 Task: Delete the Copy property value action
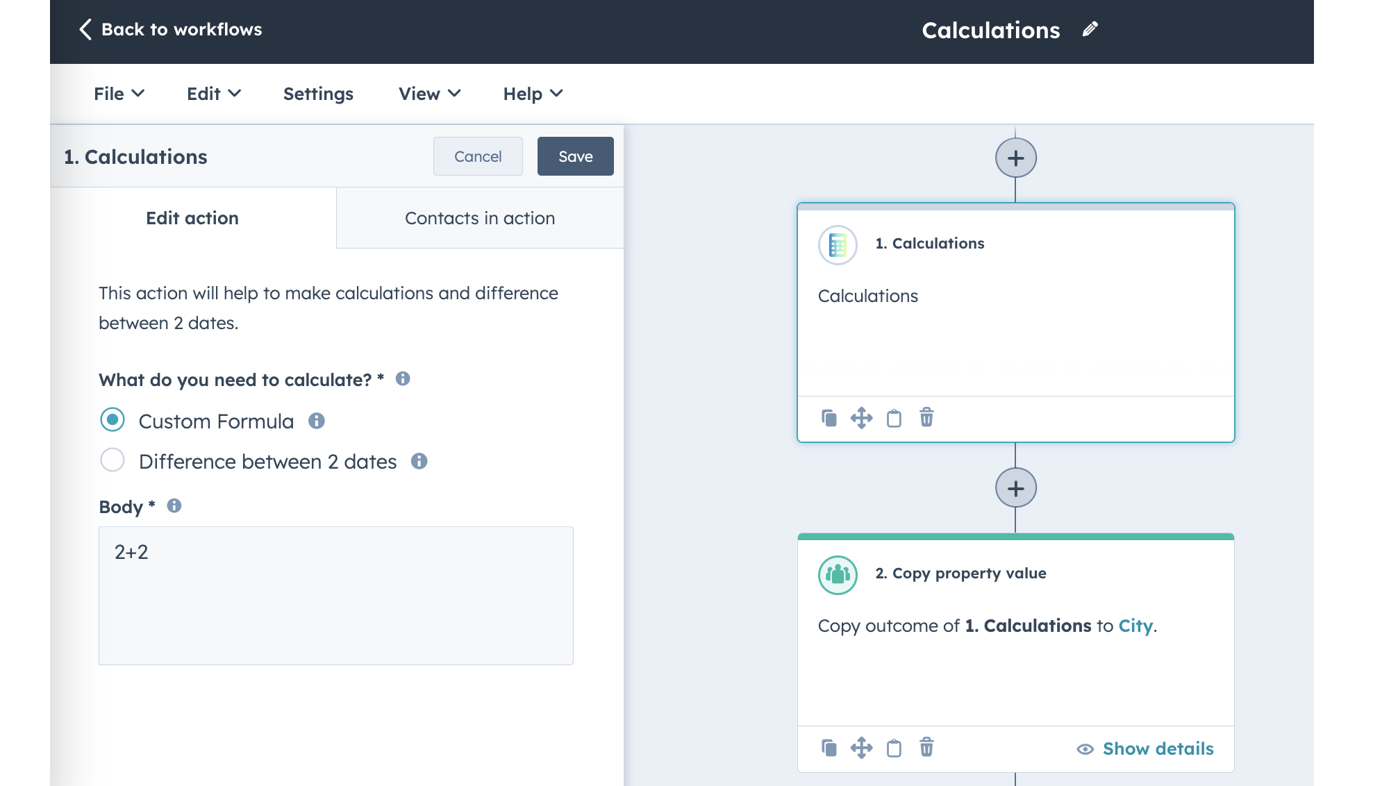pos(926,748)
